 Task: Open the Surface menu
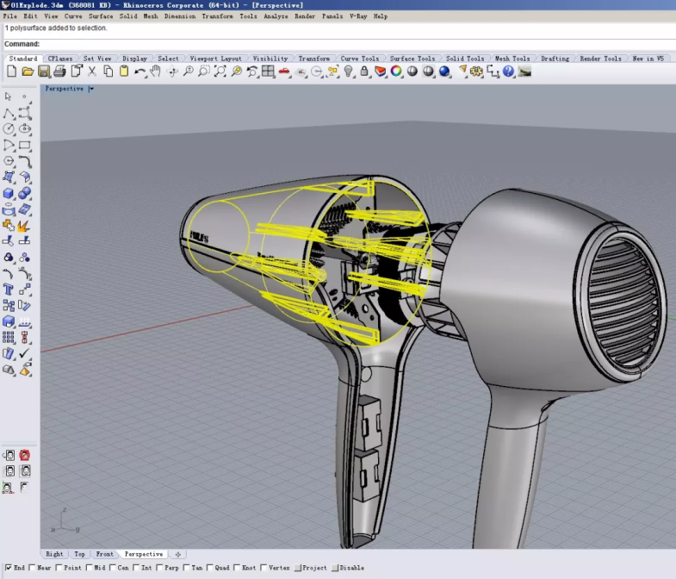pos(101,16)
